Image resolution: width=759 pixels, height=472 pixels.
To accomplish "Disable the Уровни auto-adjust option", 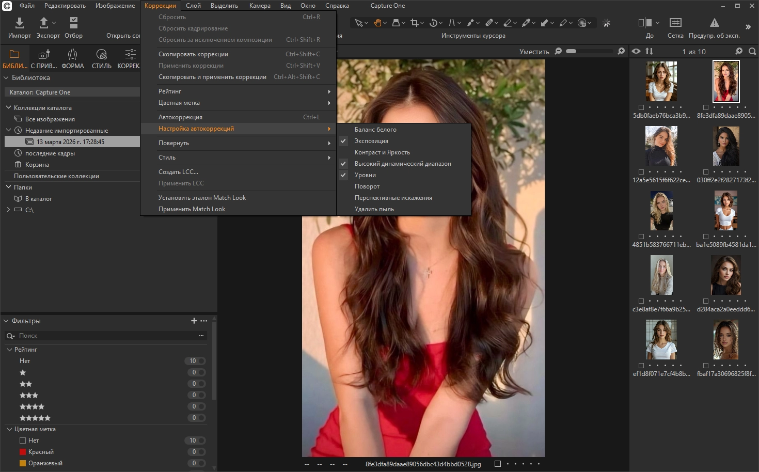I will pyautogui.click(x=365, y=175).
